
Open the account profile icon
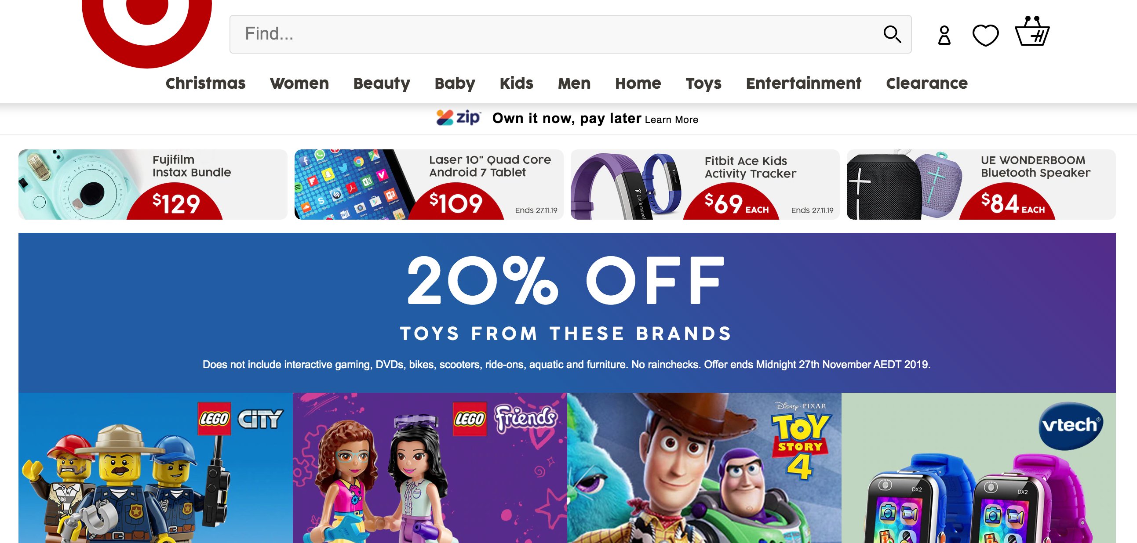tap(944, 35)
